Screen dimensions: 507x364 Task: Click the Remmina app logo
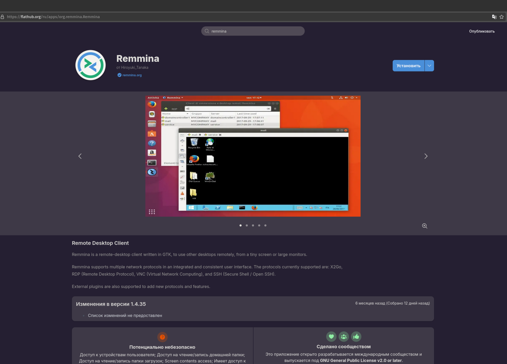91,65
